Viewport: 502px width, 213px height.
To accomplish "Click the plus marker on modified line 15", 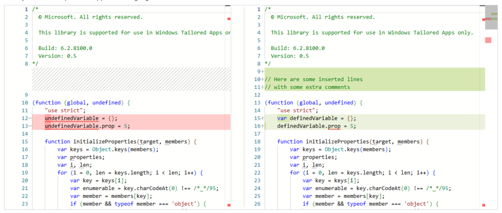I will 263,118.
